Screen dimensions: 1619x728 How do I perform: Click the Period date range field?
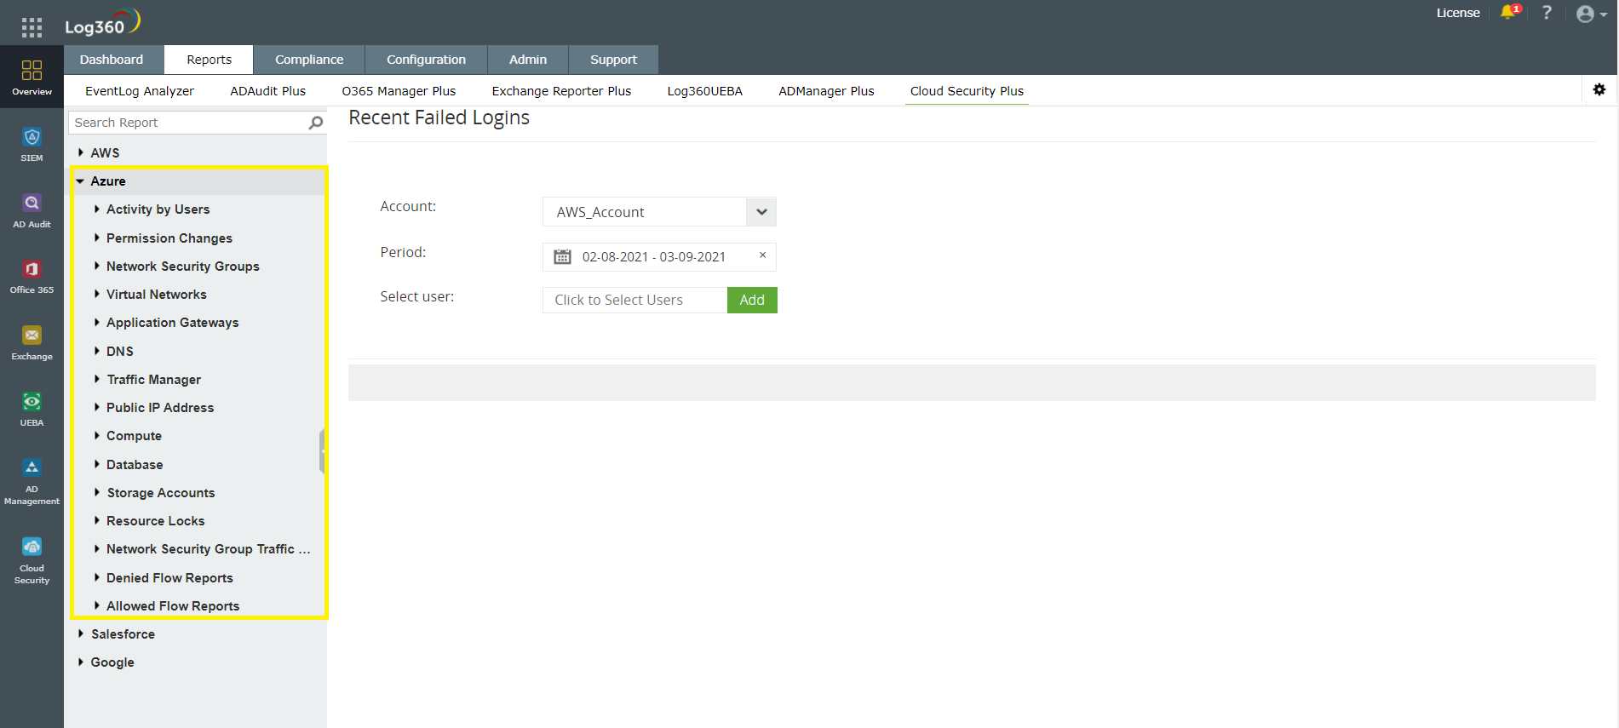click(x=659, y=256)
